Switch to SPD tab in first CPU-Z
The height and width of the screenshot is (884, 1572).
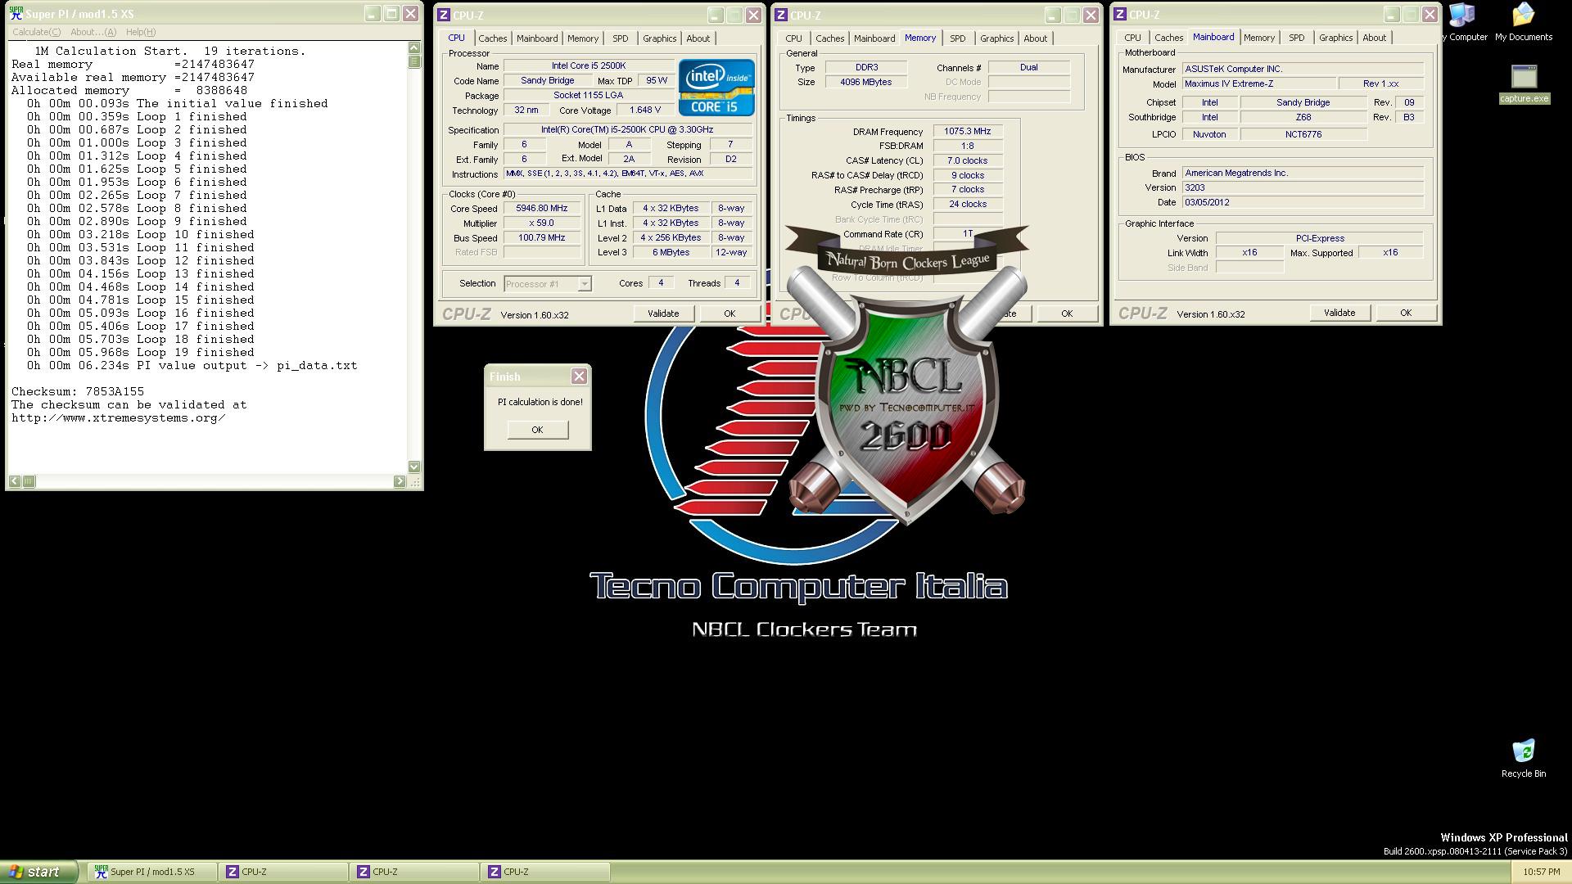point(621,38)
